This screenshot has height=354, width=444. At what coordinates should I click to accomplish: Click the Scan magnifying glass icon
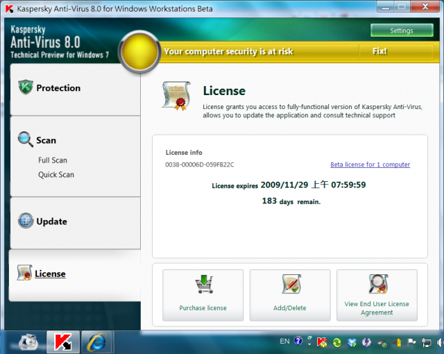tap(26, 139)
